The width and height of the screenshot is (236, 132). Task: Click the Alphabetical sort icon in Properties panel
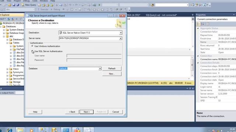pos(202,24)
